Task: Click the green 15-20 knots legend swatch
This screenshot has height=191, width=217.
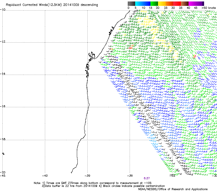Action: [154, 4]
